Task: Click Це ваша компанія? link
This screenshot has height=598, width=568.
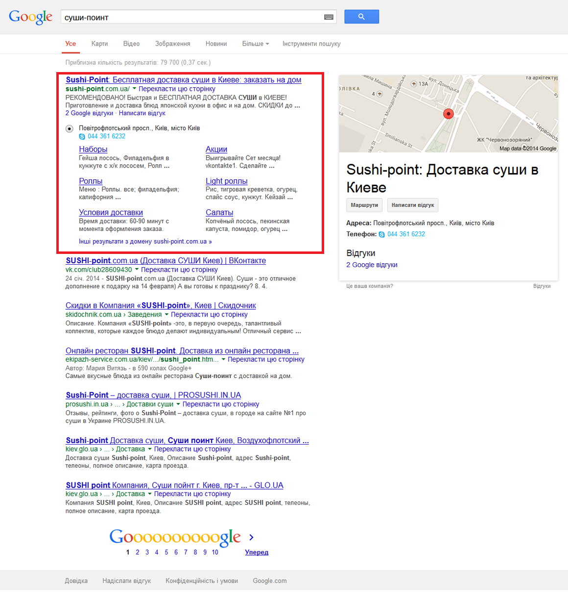Action: (370, 286)
